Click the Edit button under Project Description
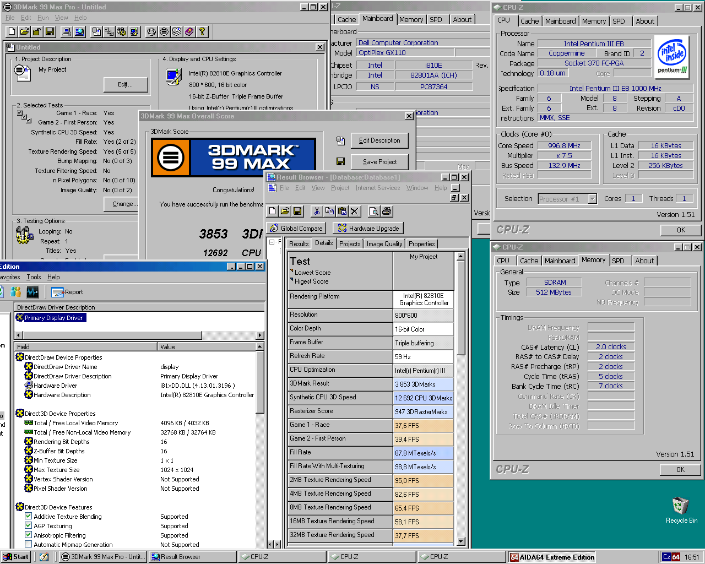The image size is (705, 564). point(126,84)
